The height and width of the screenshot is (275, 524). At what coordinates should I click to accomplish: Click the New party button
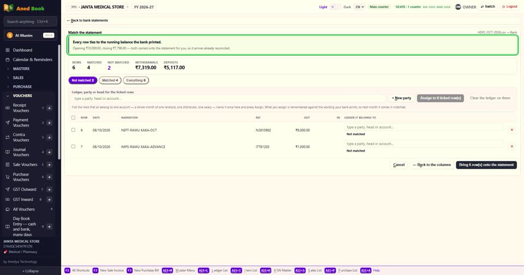click(x=401, y=98)
